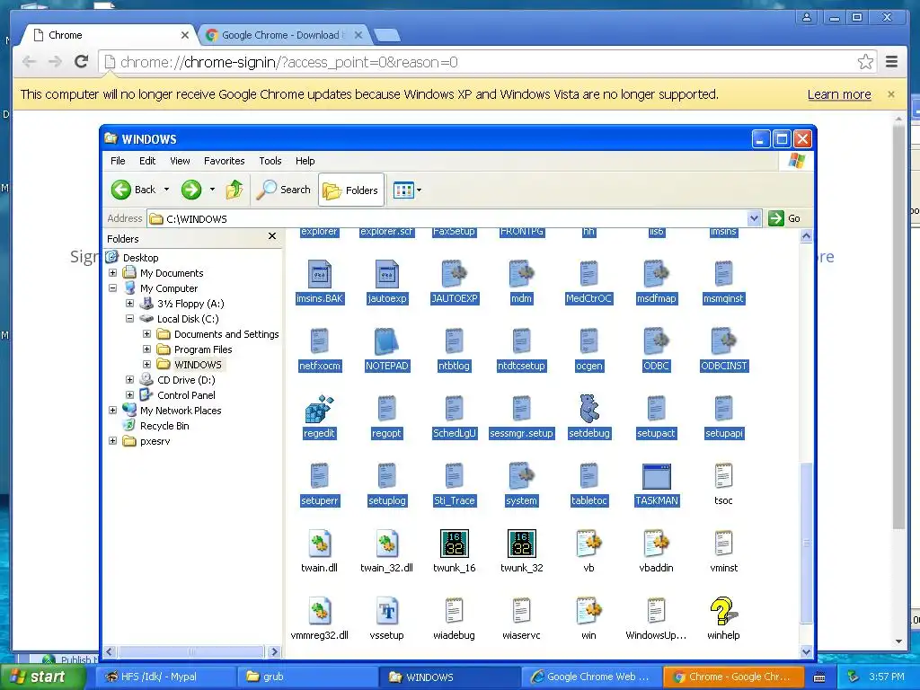The width and height of the screenshot is (920, 690).
Task: Select the ODBCINST file icon
Action: point(723,341)
